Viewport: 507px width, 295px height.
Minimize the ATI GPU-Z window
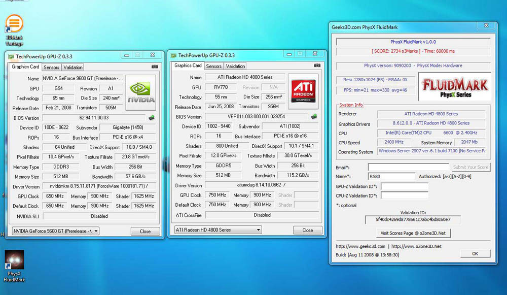pyautogui.click(x=289, y=54)
